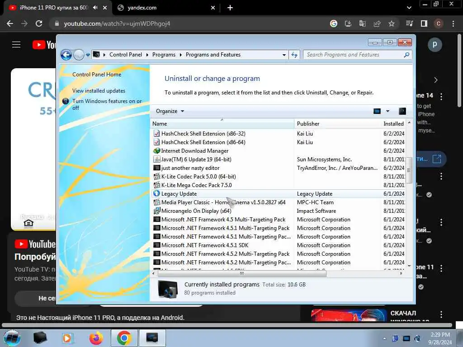Select Media Player Classic - Home Cinema entry

[x=223, y=202]
